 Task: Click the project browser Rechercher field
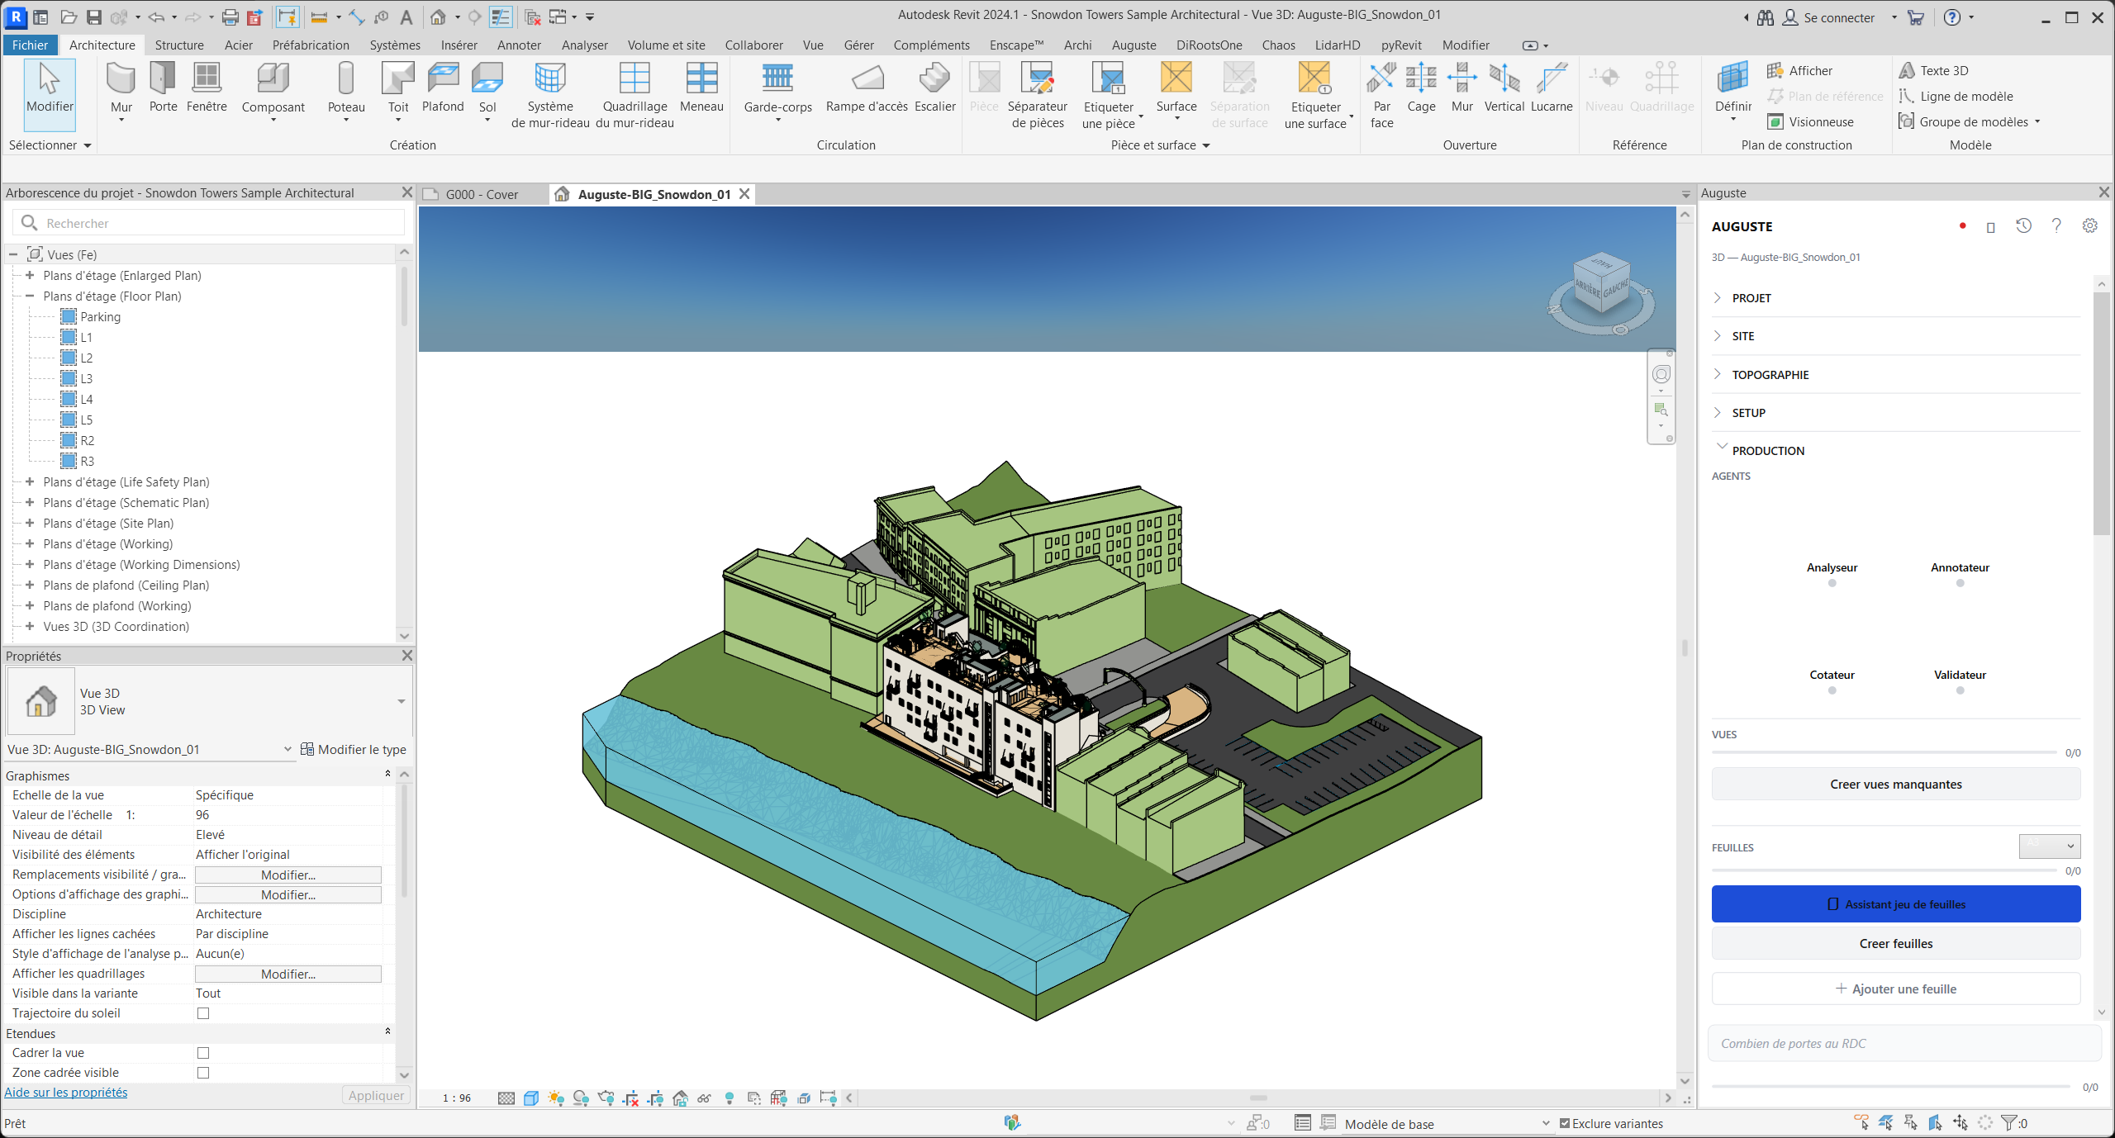209,223
